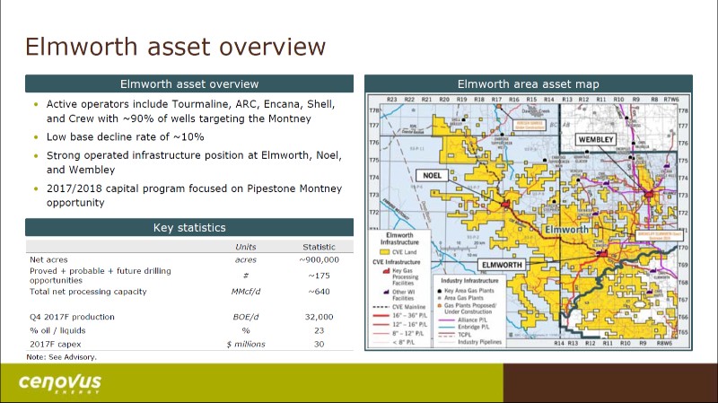The image size is (718, 403).
Task: Click the 'MMcf/d' units cell
Action: point(245,292)
